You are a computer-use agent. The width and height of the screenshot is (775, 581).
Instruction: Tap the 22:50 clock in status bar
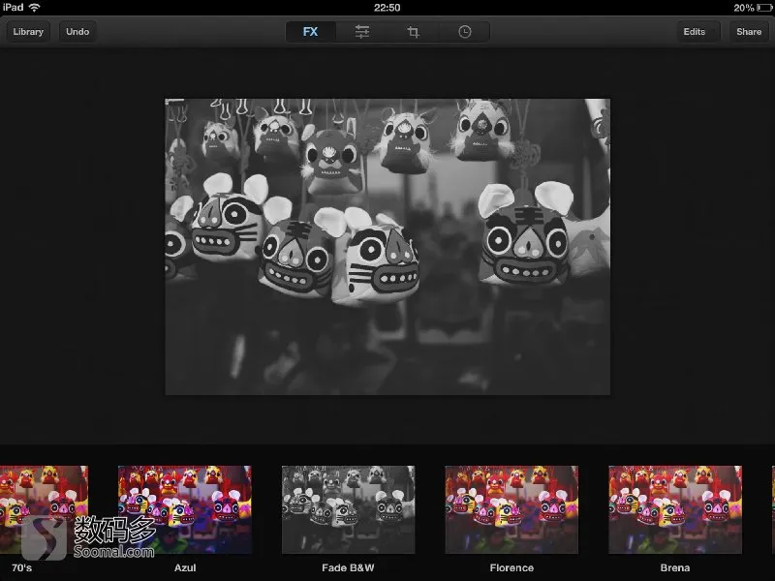point(387,8)
